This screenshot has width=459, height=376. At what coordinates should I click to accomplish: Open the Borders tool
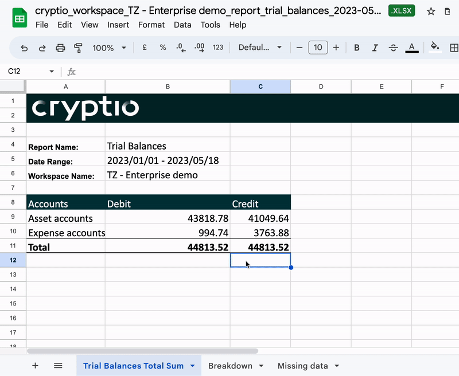coord(454,48)
